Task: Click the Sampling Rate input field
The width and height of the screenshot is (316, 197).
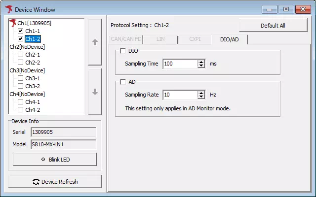Action: coord(179,95)
